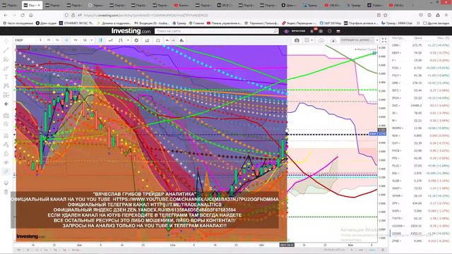
Task: Open the S&P 500 Map bookmark
Action: coord(331,23)
